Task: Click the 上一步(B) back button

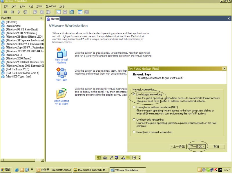Action: tap(178, 147)
